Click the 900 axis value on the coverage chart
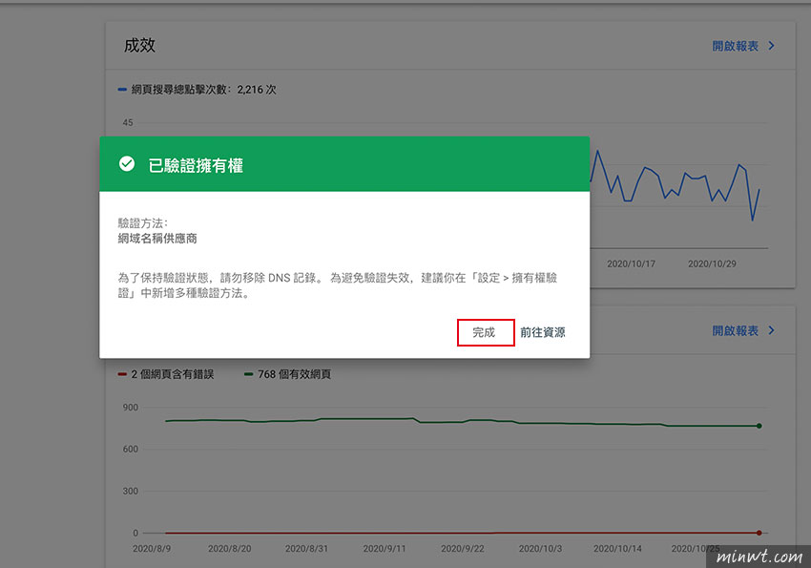This screenshot has width=811, height=568. (x=131, y=408)
